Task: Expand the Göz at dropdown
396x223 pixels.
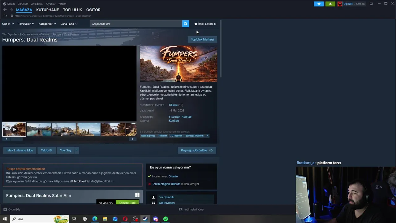Action: point(8,24)
